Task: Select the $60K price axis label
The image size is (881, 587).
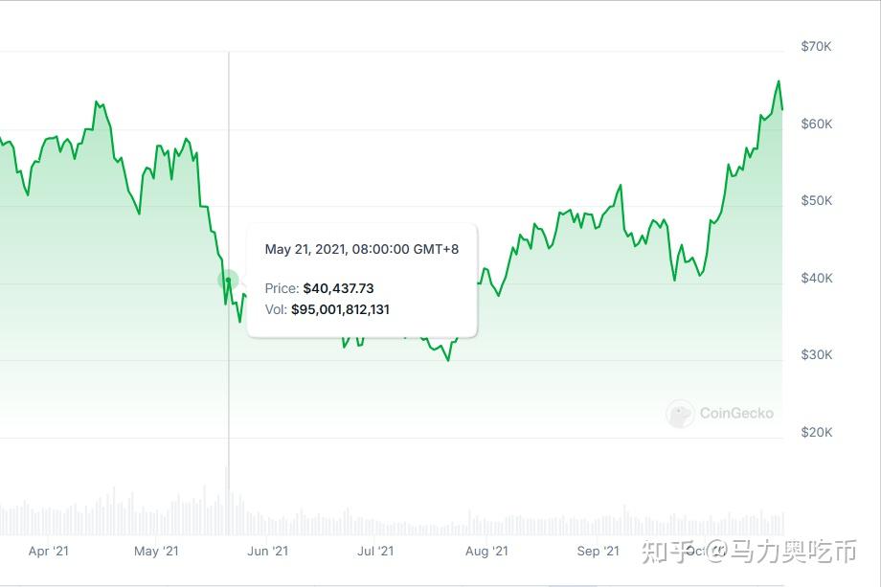Action: [817, 124]
